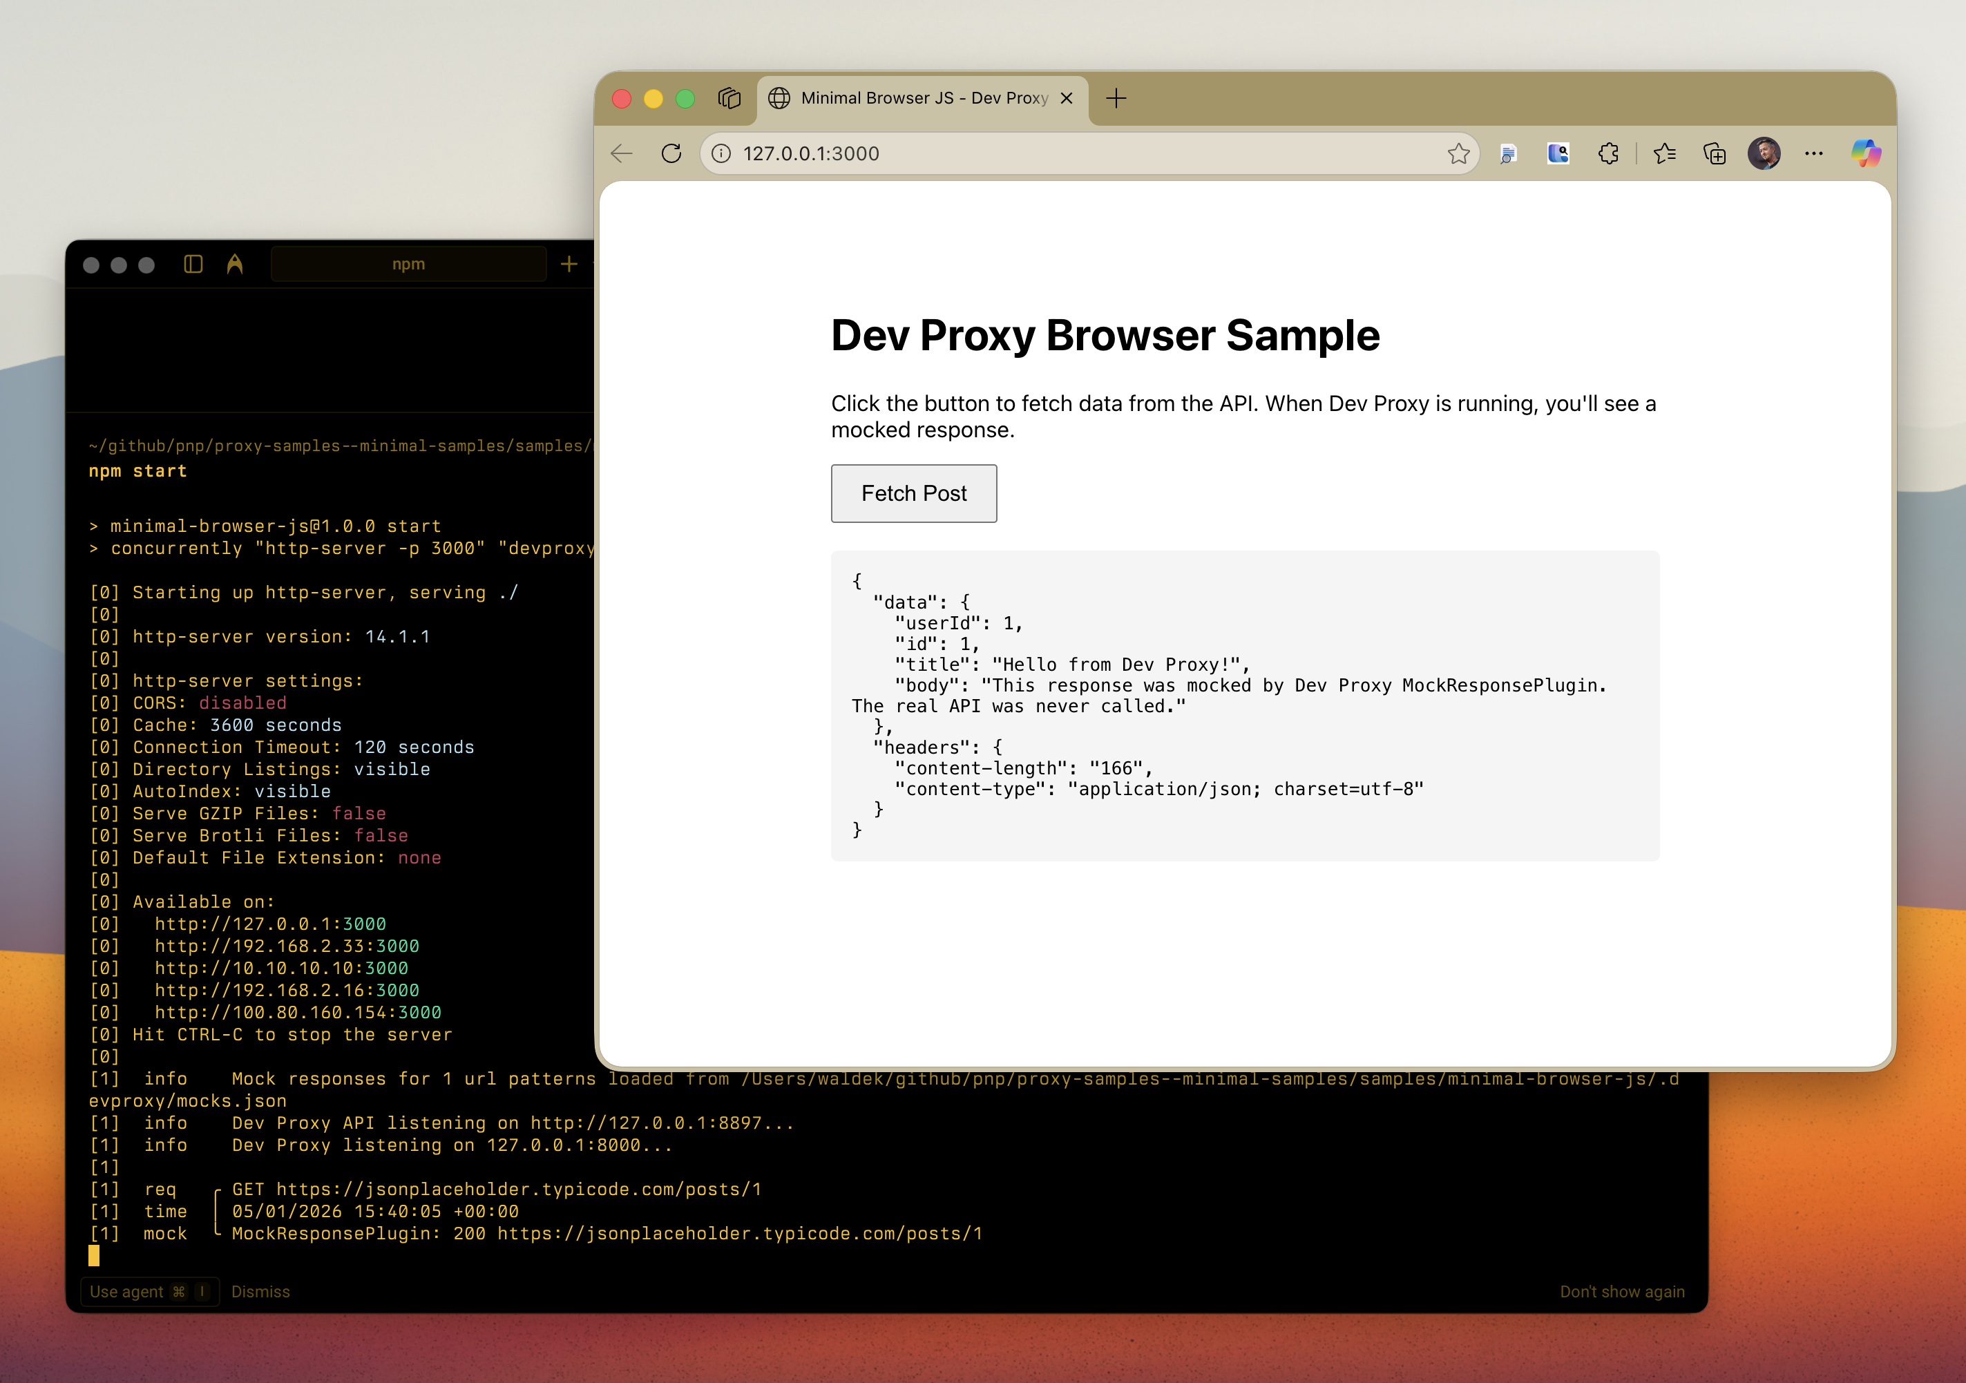Click Don't show again in the terminal
Screen dimensions: 1966x1383
pos(1622,1291)
